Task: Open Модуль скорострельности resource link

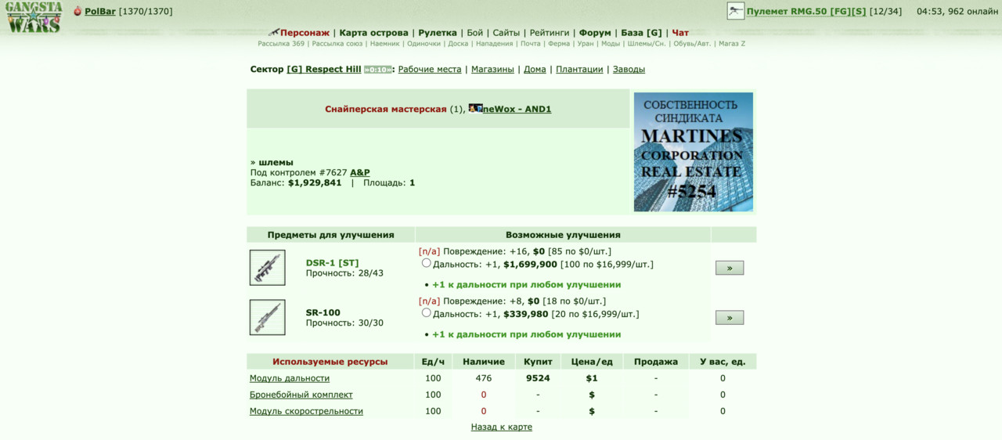Action: tap(306, 411)
